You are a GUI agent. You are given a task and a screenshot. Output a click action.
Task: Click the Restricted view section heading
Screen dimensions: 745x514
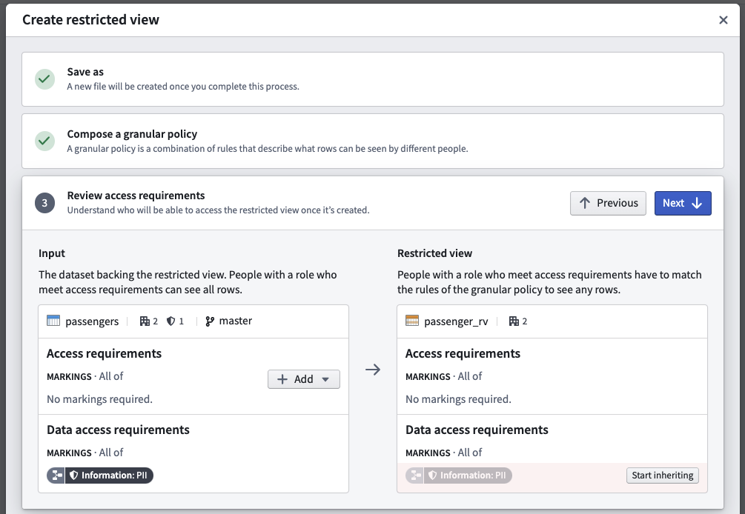(434, 253)
